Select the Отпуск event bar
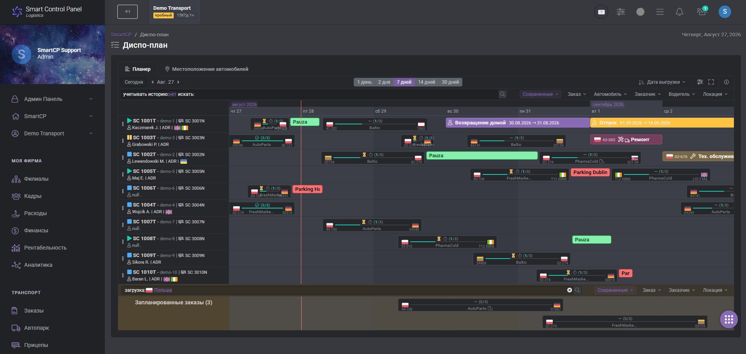This screenshot has height=354, width=746. tap(662, 123)
